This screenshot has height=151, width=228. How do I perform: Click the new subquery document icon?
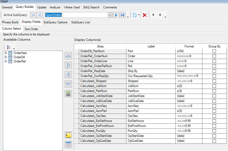tap(135, 15)
